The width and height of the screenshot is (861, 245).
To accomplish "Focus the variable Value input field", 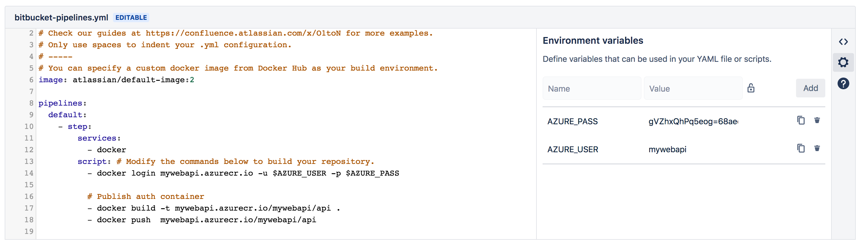I will (x=692, y=88).
